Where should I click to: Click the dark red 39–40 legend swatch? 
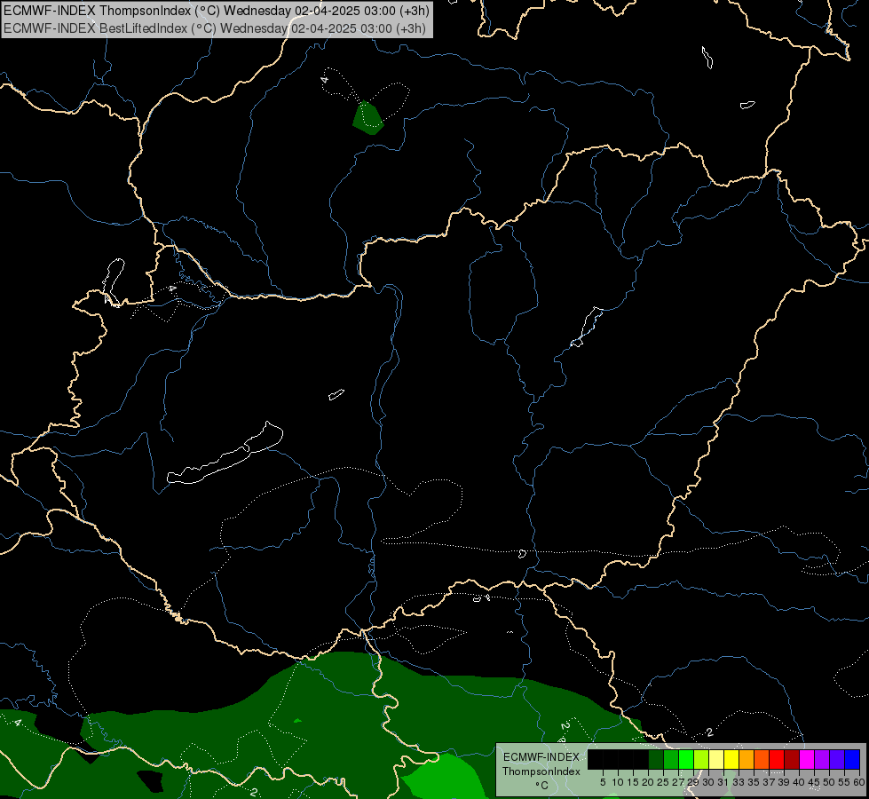(792, 759)
